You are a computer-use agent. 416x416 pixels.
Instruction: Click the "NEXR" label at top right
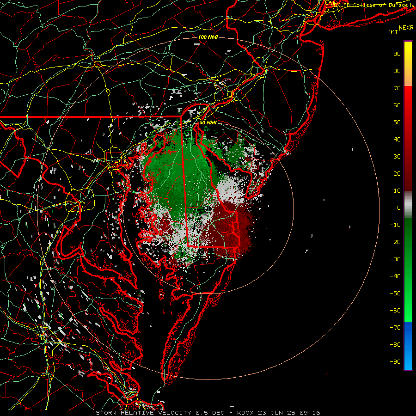406,28
